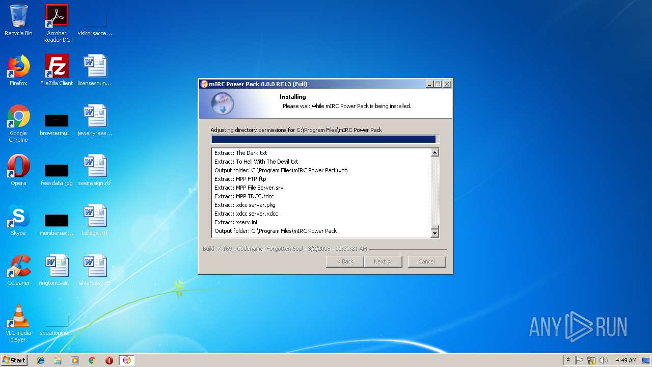Open Windows Media Player taskbar icon
This screenshot has height=367, width=652.
click(x=75, y=360)
